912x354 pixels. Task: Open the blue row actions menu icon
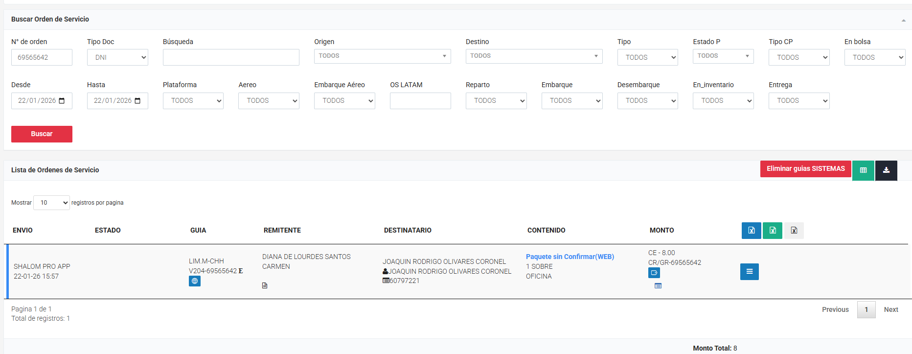click(749, 272)
